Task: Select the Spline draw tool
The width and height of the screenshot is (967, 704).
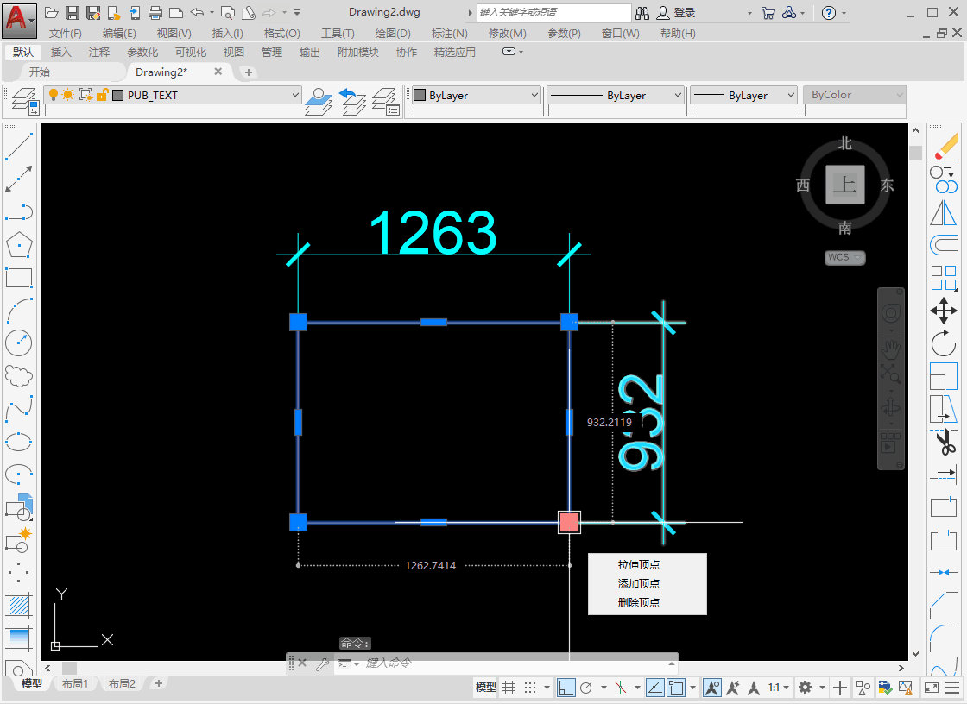Action: click(x=18, y=409)
